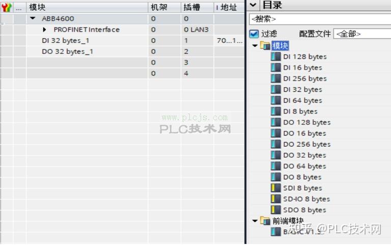
Task: Click the DI 16 bytes module icon
Action: click(x=275, y=67)
